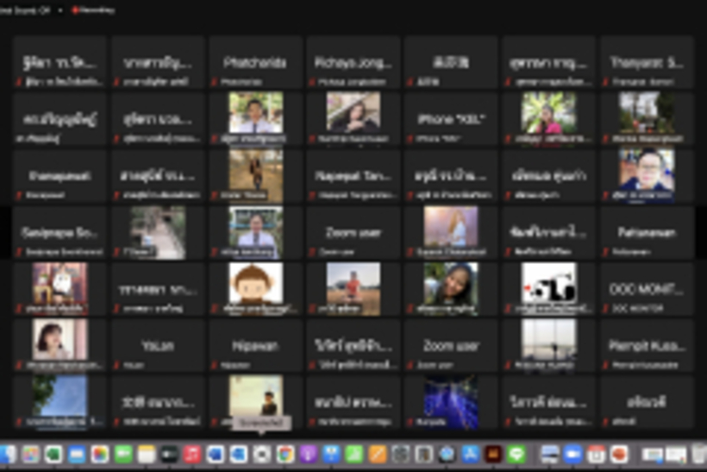Open the Trash in the Dock
Viewport: 707px width, 472px height.
[698, 454]
